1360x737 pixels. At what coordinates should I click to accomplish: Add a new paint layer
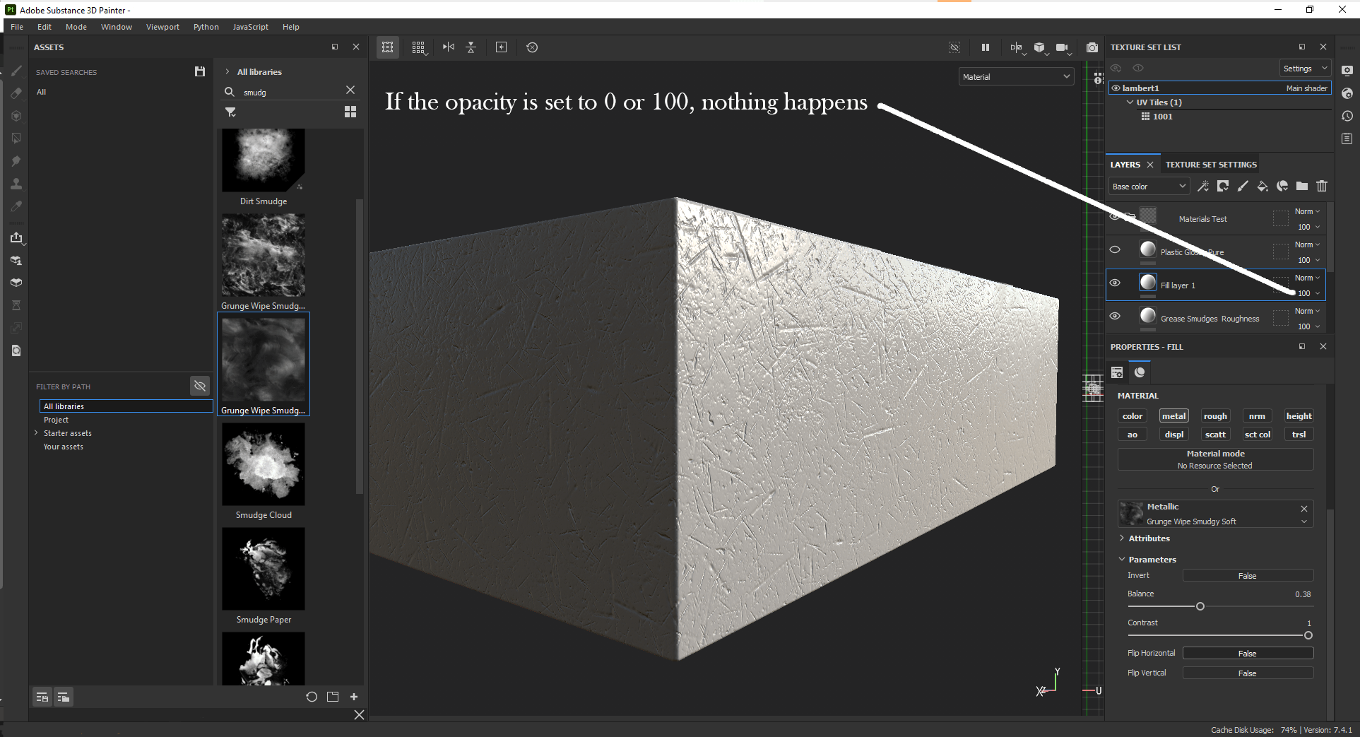pyautogui.click(x=1243, y=186)
